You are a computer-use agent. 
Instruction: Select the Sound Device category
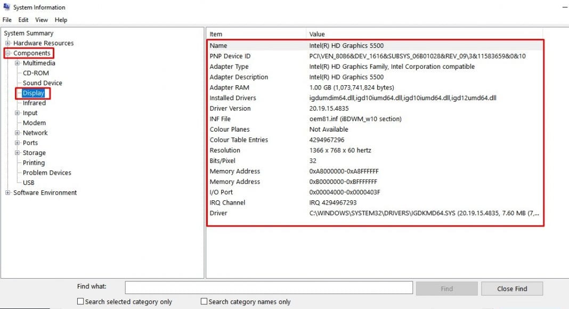[42, 83]
